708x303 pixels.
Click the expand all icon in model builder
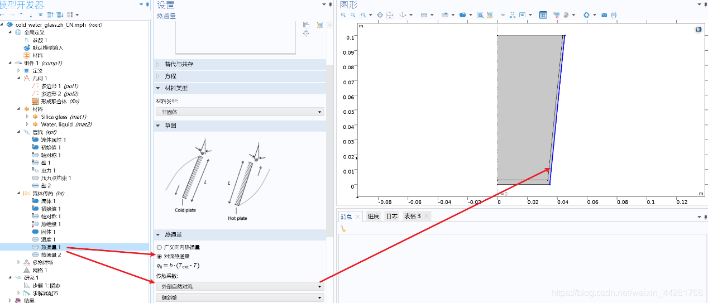(59, 15)
